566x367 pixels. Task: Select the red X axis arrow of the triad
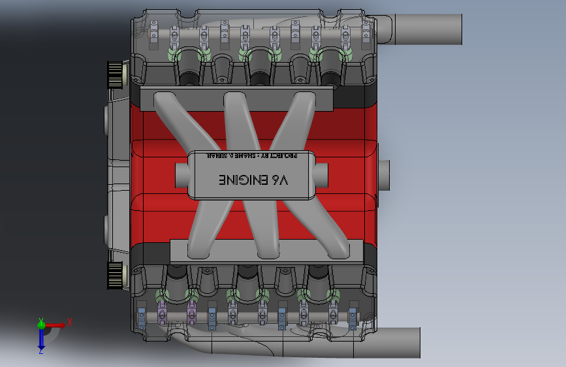55,325
